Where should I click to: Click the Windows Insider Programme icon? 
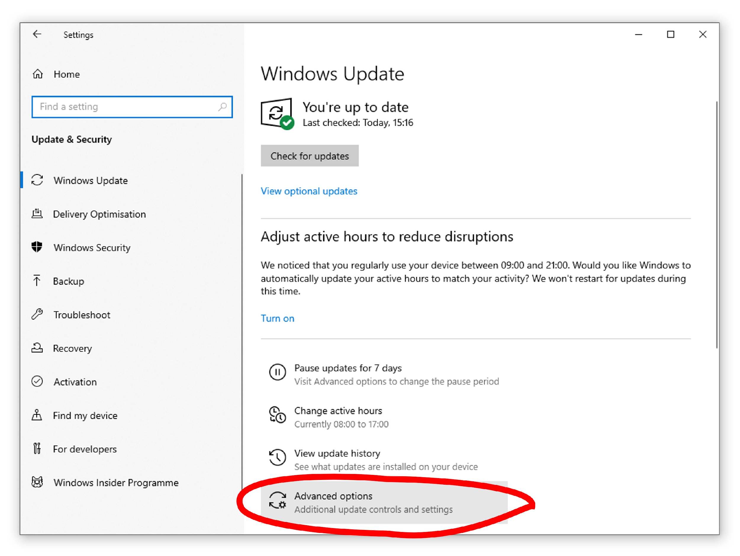pos(37,482)
